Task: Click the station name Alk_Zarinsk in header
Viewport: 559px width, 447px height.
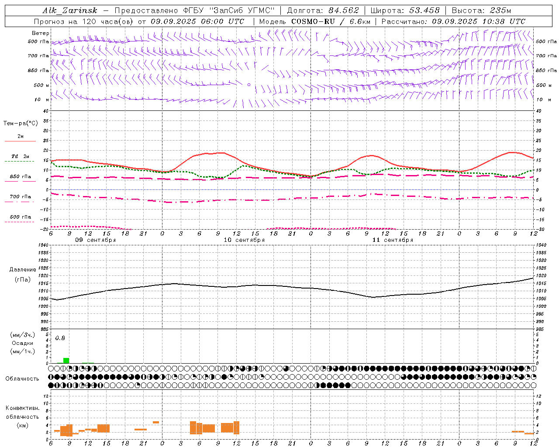Action: [x=70, y=10]
